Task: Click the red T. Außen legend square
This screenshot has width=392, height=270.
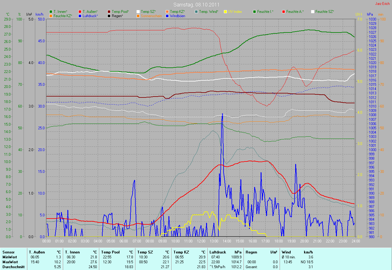Action: tap(80, 12)
